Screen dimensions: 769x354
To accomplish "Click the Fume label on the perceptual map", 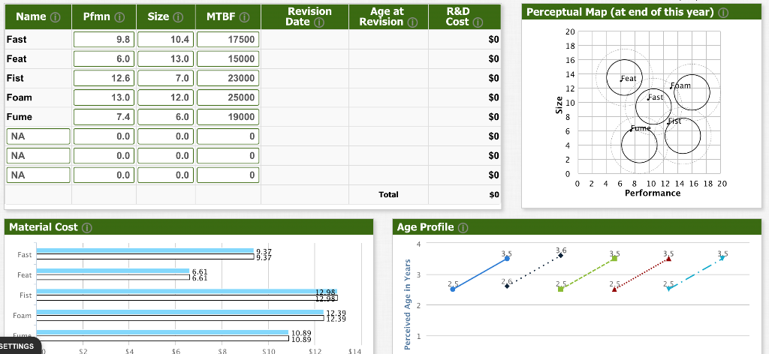I will [x=641, y=128].
